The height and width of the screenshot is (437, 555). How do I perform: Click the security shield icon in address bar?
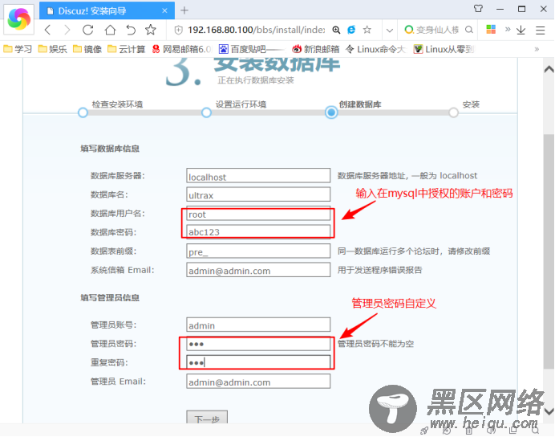[178, 31]
